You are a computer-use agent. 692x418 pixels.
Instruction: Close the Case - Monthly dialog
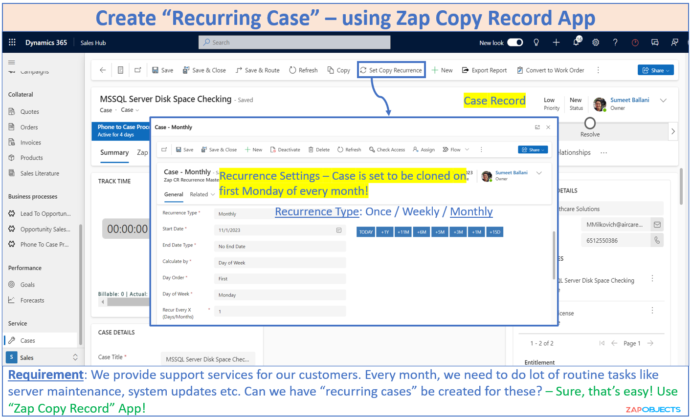548,127
